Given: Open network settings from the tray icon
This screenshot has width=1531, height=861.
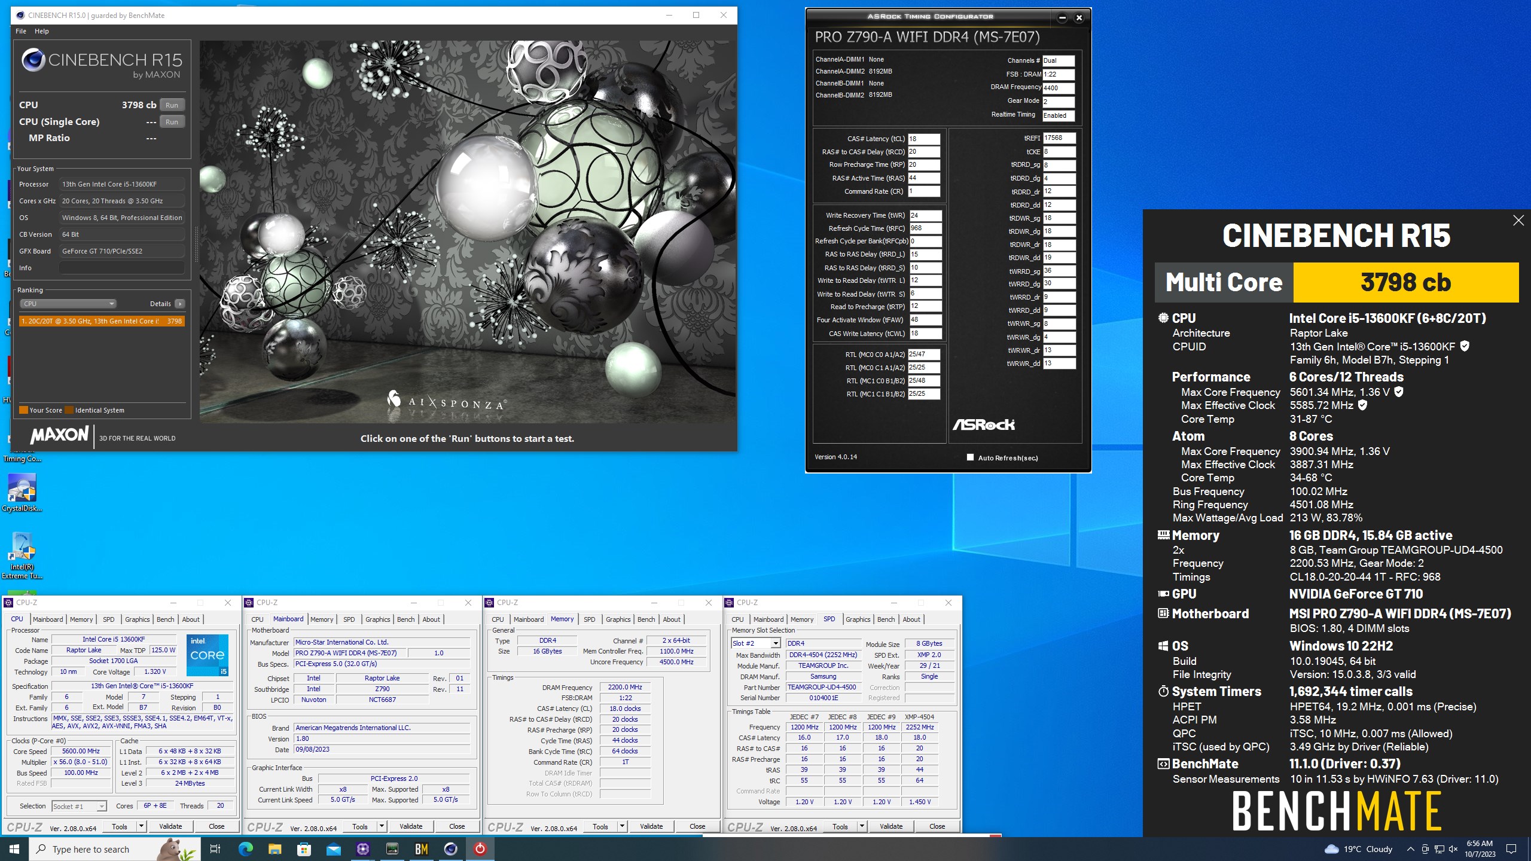Looking at the screenshot, I should (x=1439, y=849).
